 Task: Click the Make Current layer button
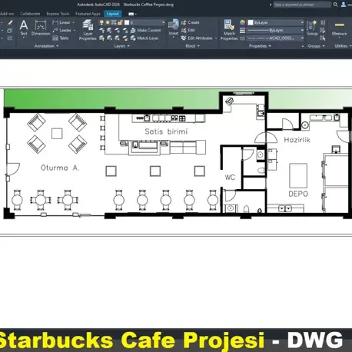[x=145, y=30]
